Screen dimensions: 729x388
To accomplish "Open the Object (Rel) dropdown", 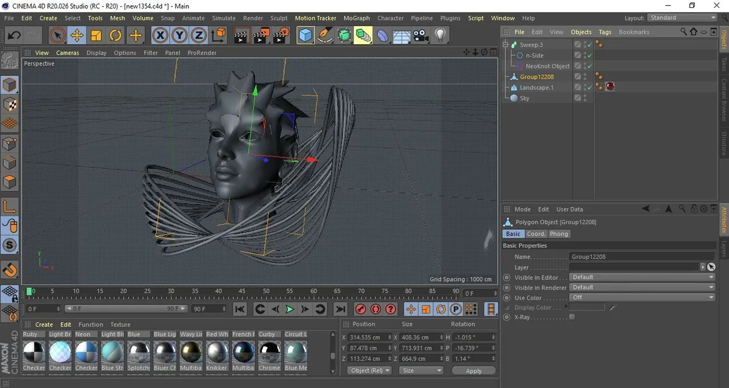I will (x=370, y=370).
